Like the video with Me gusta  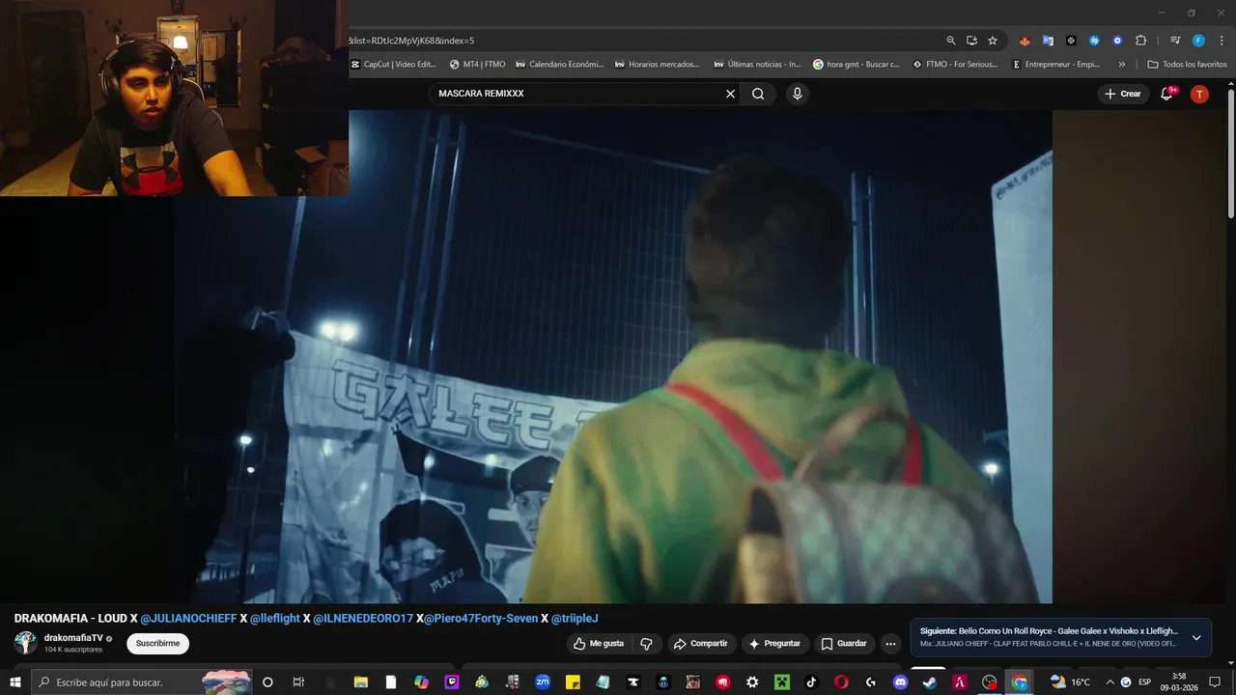pyautogui.click(x=599, y=644)
